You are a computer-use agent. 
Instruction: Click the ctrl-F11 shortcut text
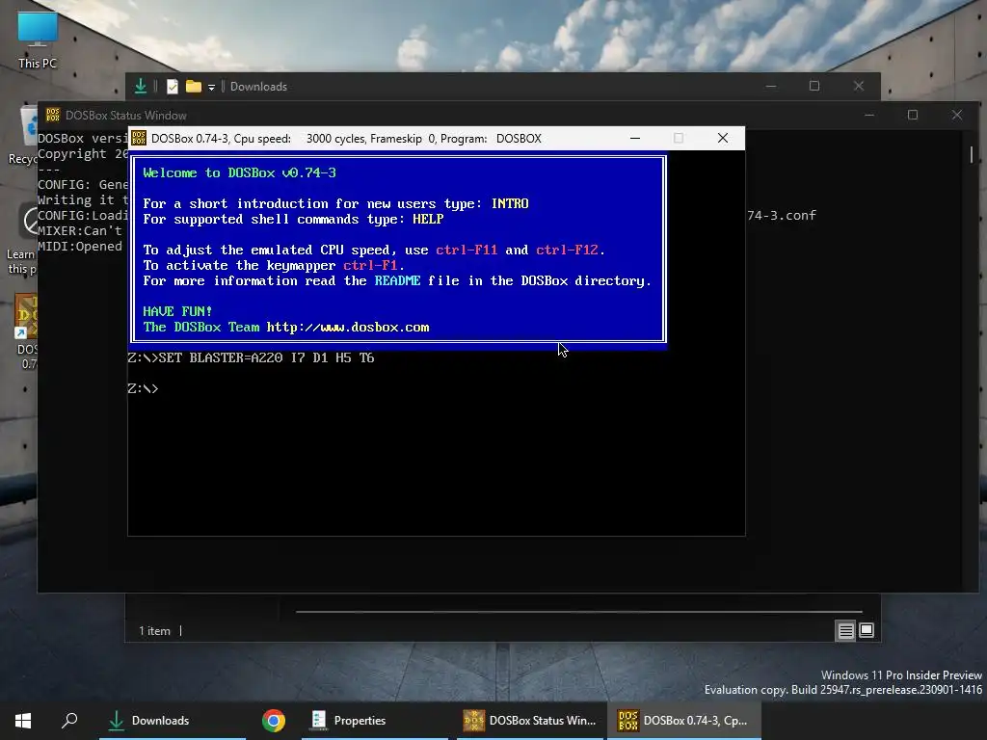467,250
